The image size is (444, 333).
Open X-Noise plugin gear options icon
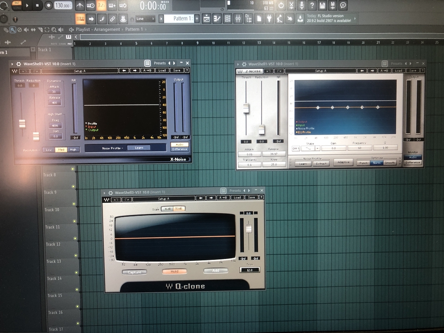click(18, 64)
